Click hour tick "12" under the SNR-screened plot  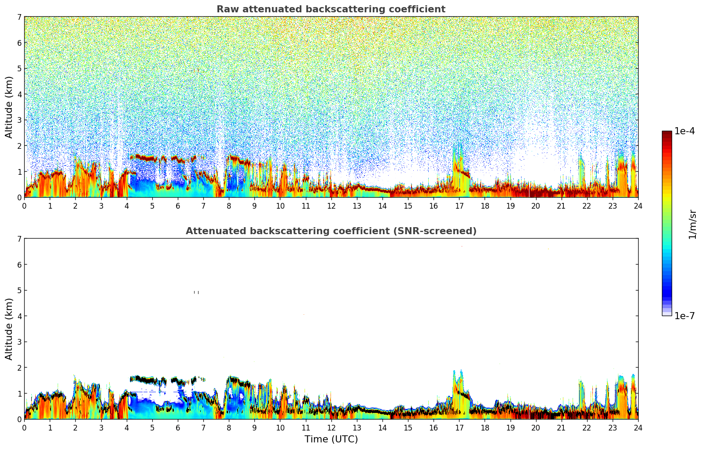[331, 427]
